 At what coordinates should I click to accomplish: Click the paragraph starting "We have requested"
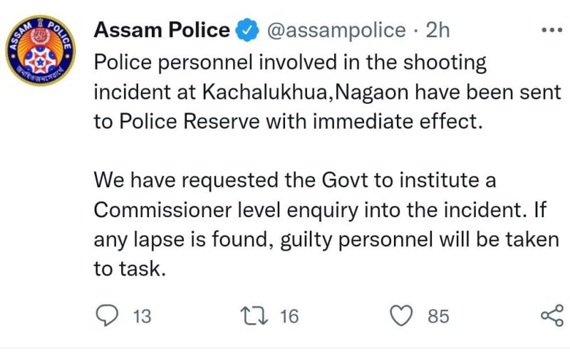(x=326, y=224)
